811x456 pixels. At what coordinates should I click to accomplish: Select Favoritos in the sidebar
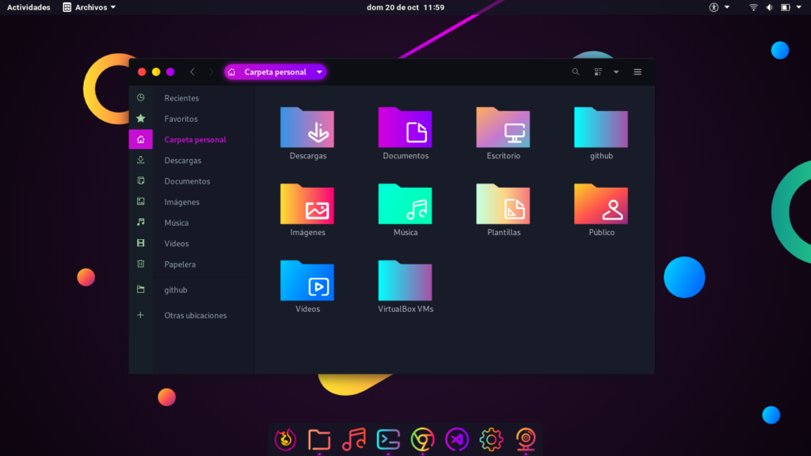pyautogui.click(x=192, y=119)
